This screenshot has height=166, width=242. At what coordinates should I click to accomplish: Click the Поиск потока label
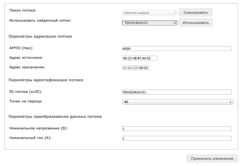[x=23, y=10]
